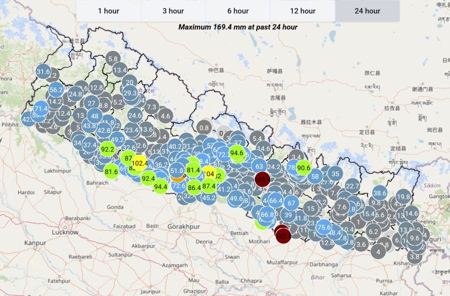Click the green 94.6 rainfall marker
Screen dimensions: 450x296
[x=237, y=153]
